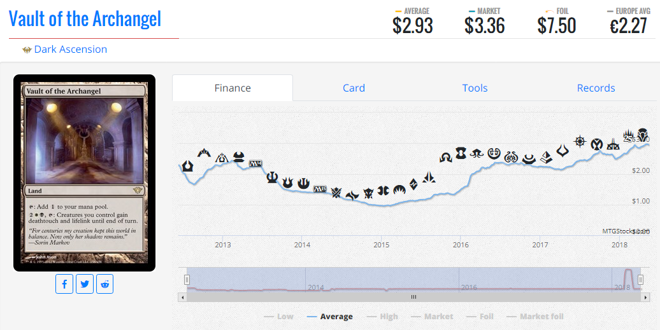The image size is (660, 330).
Task: Toggle the Low price series in legend
Action: pos(278,317)
